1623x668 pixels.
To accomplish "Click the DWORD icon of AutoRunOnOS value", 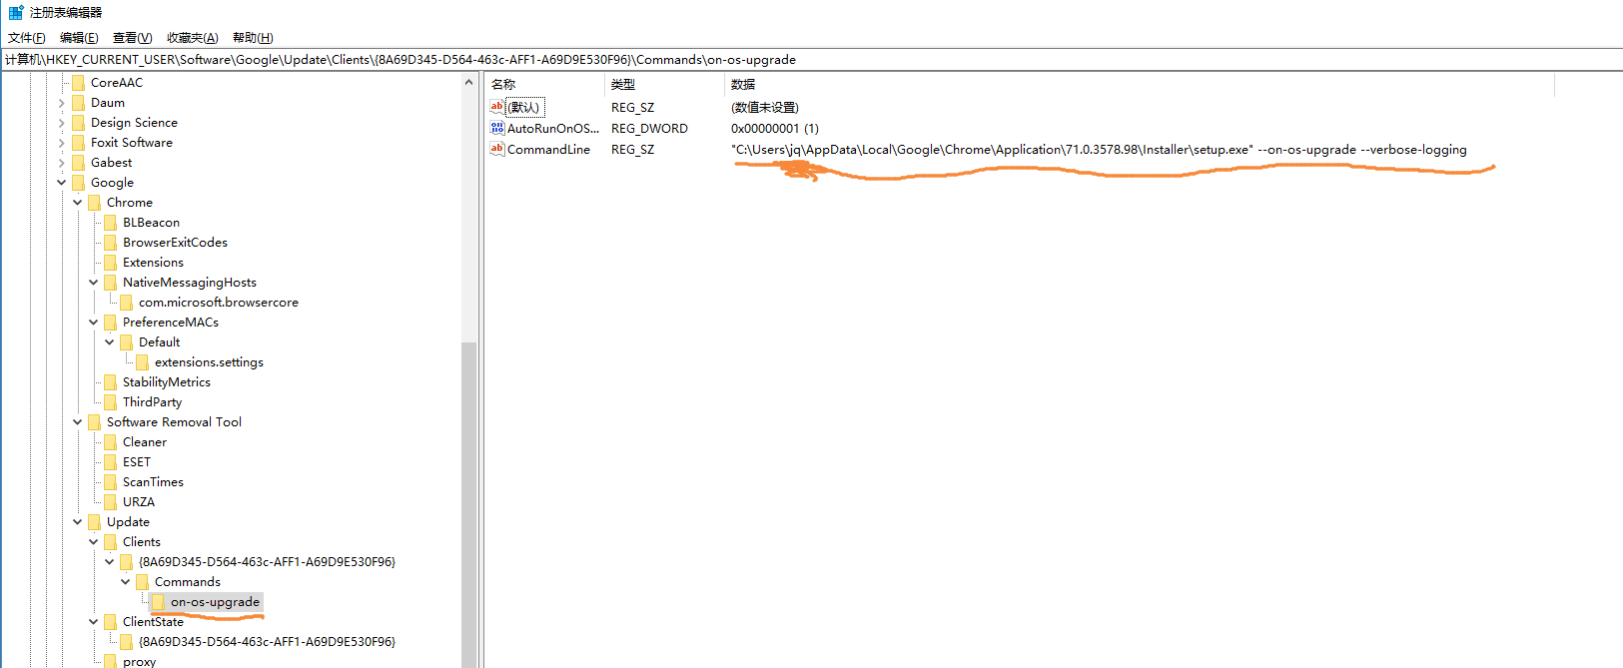I will pyautogui.click(x=497, y=128).
